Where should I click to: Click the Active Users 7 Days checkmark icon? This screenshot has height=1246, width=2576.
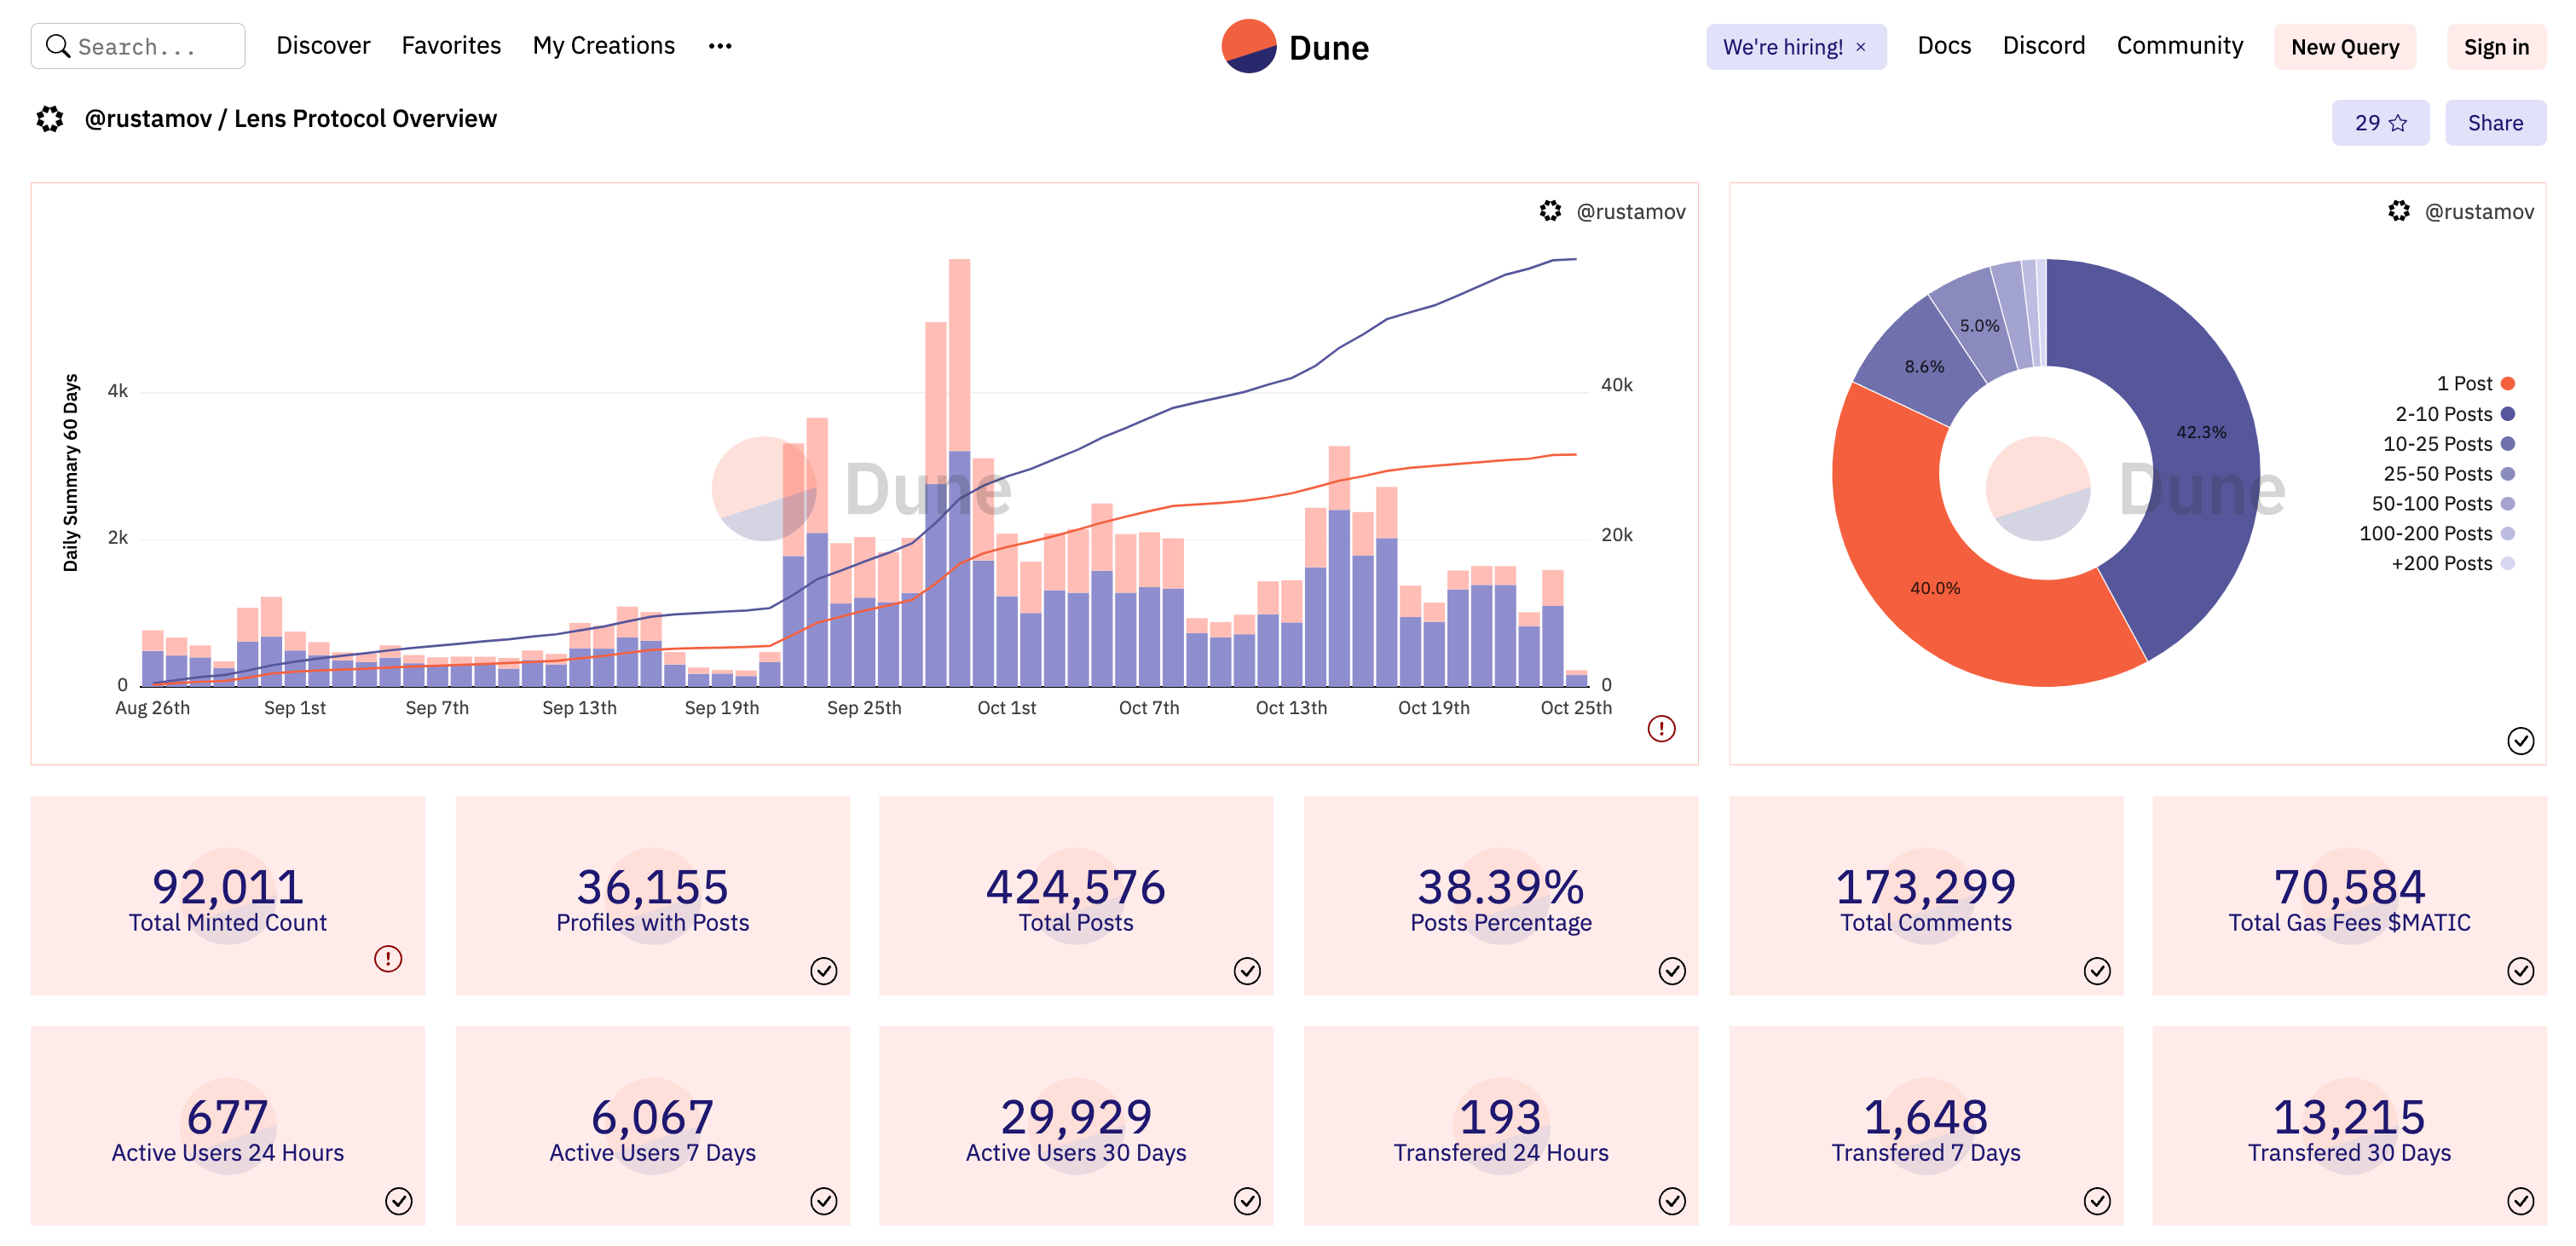(x=823, y=1201)
